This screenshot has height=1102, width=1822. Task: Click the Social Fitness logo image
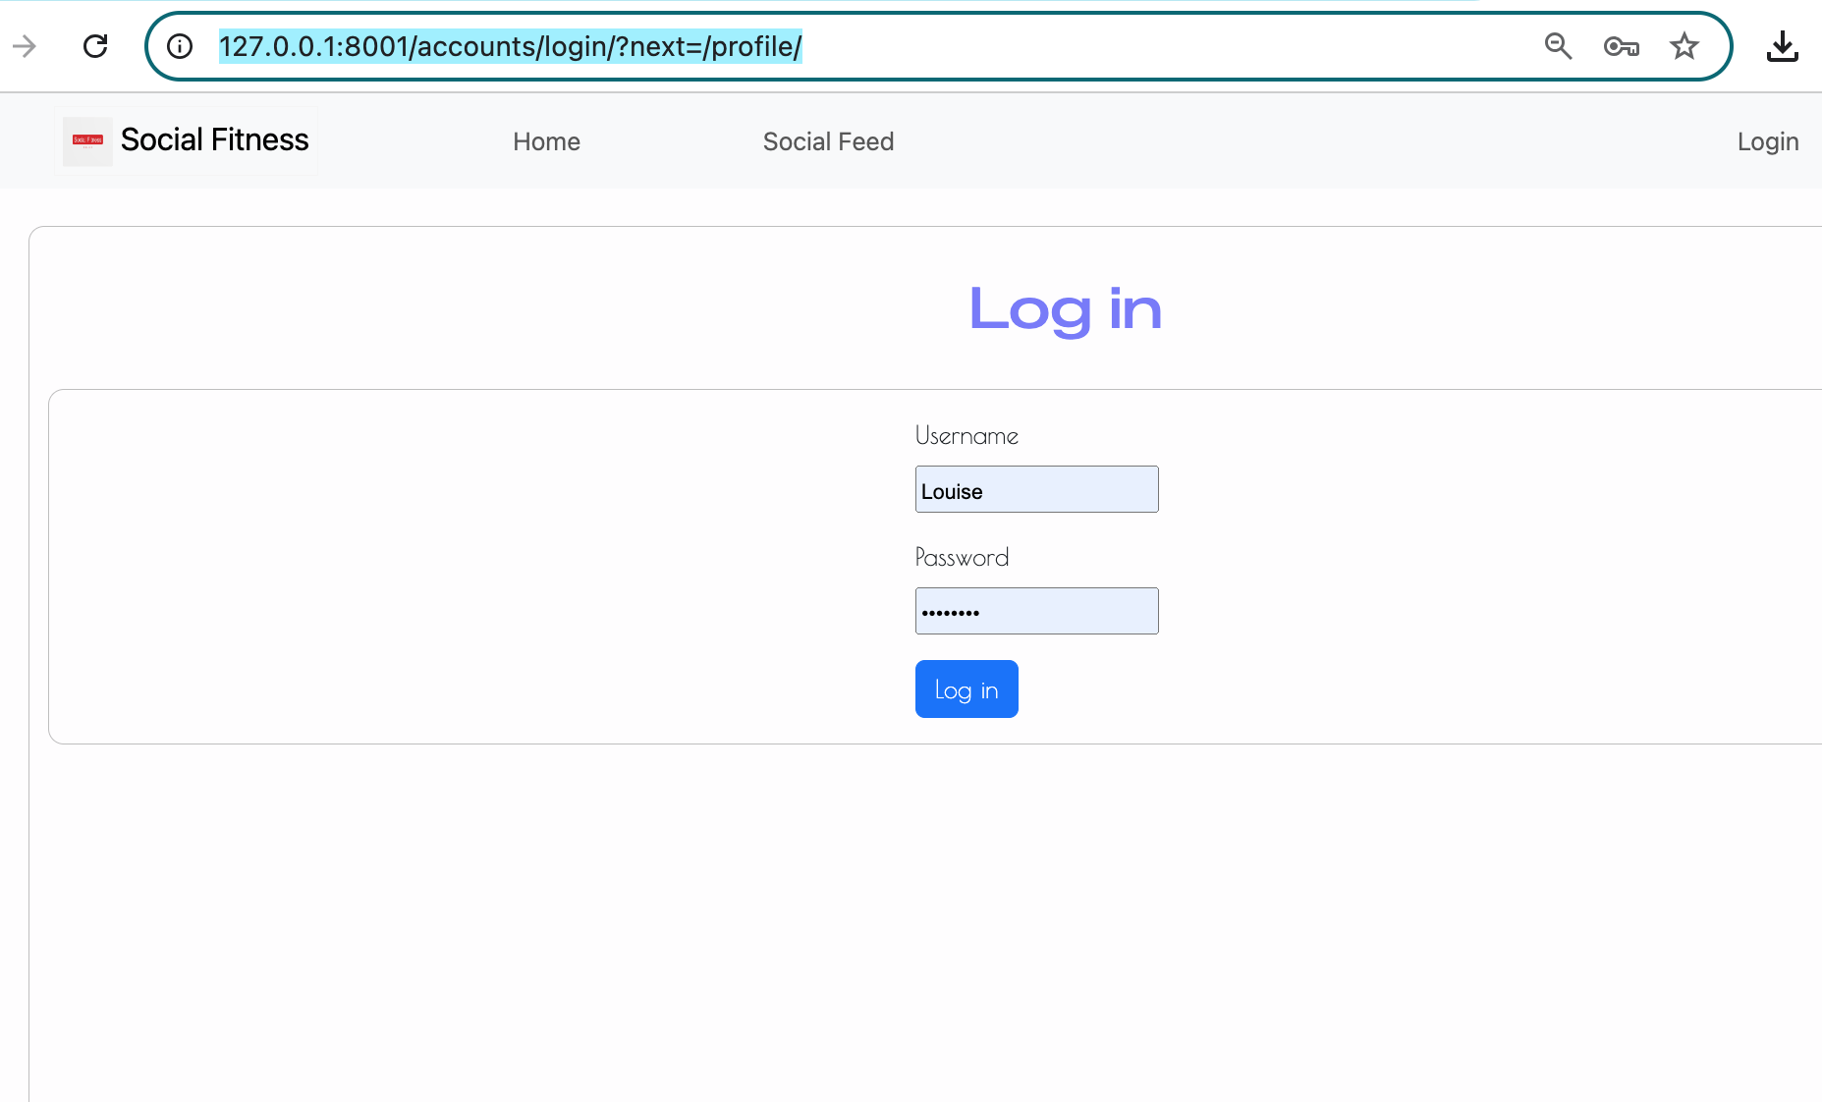[x=86, y=140]
